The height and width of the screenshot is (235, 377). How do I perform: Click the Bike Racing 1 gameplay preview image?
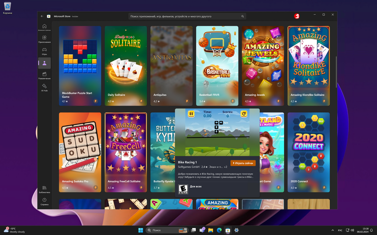point(217,132)
